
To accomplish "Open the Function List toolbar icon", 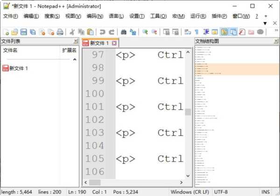I will (242, 32).
